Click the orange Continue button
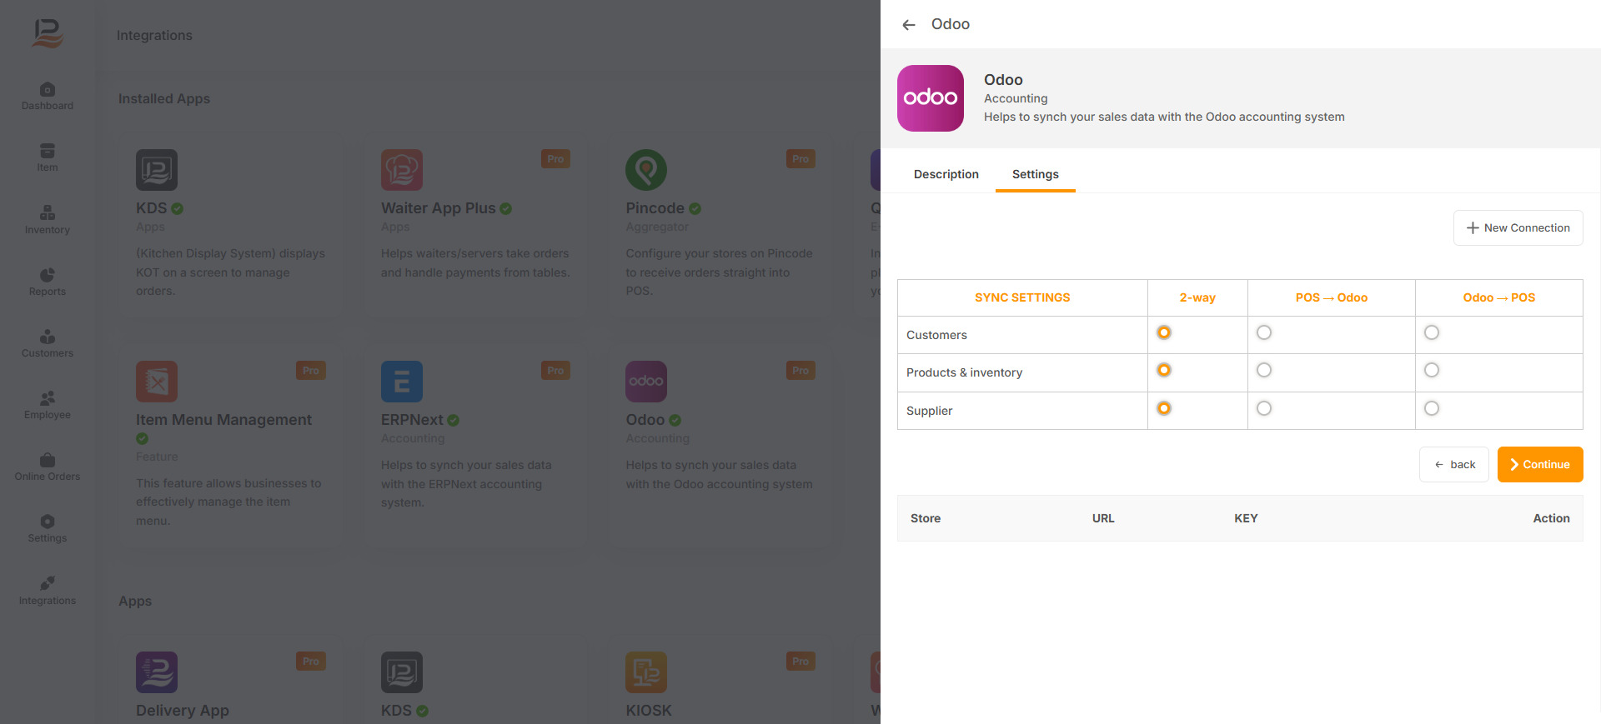Screen dimensions: 1601x724 [x=1540, y=465]
